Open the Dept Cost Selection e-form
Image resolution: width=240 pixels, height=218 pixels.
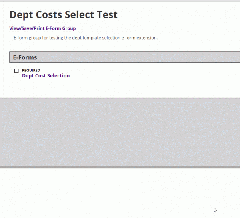coord(46,76)
